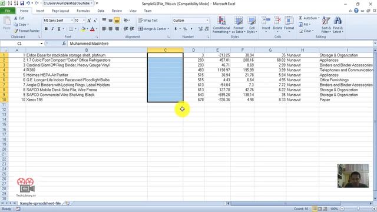Open the font size dropdown
Image resolution: width=377 pixels, height=212 pixels.
pos(84,21)
